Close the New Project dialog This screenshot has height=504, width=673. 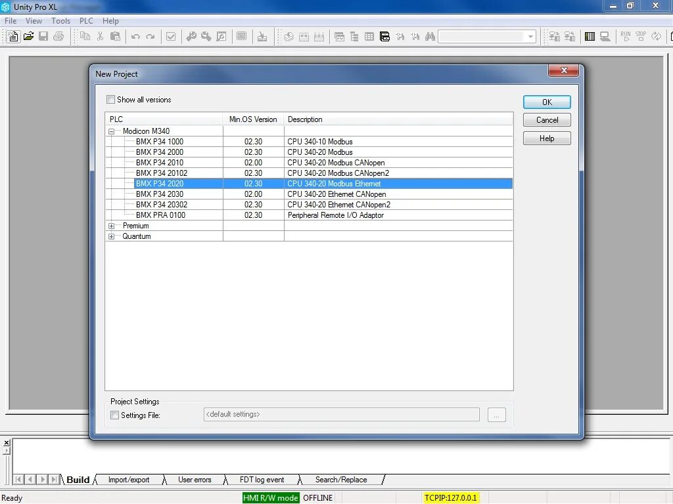[x=564, y=70]
